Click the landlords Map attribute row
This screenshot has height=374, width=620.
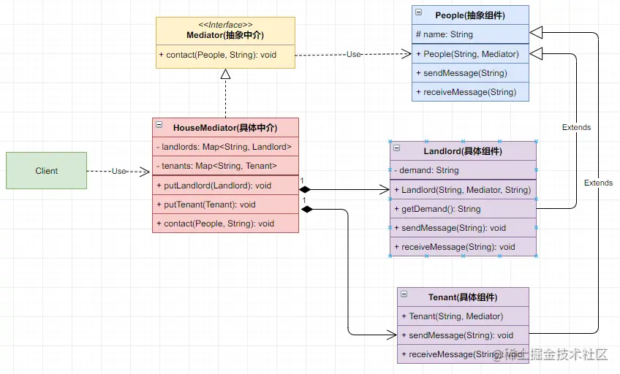coord(225,147)
